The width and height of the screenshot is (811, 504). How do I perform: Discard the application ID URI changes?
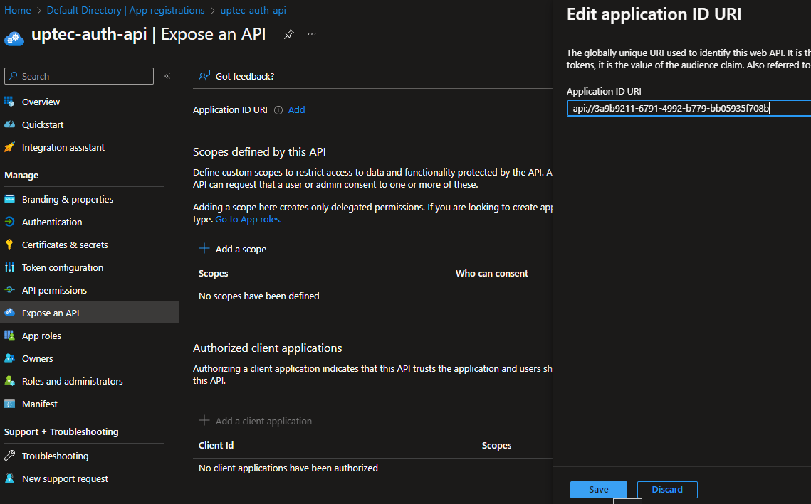click(666, 489)
